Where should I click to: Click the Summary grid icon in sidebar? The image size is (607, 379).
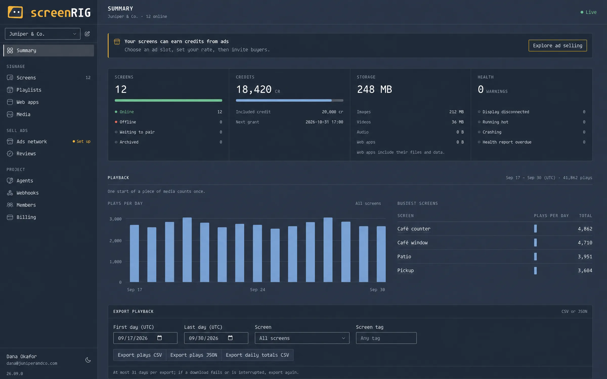click(x=10, y=51)
